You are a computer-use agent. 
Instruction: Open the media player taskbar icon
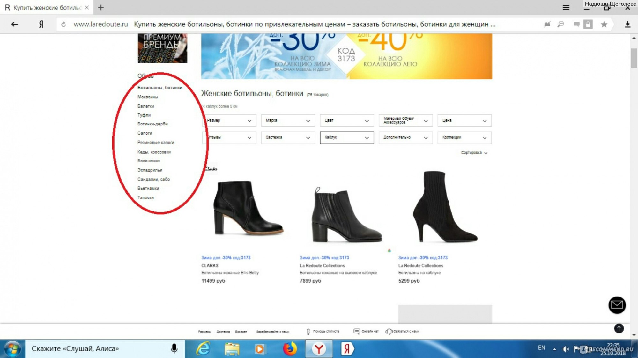click(x=260, y=349)
